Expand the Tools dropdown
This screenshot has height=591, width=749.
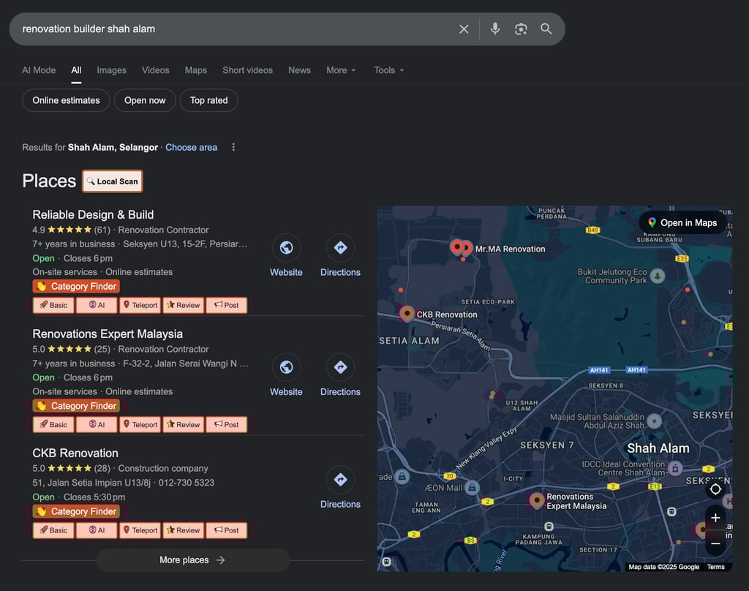tap(389, 70)
